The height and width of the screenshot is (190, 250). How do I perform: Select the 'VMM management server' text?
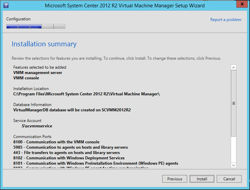(38, 73)
